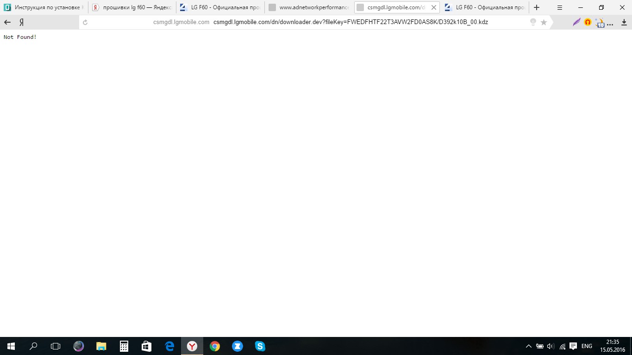Viewport: 632px width, 355px height.
Task: Launch Google Chrome from the taskbar
Action: 214,346
